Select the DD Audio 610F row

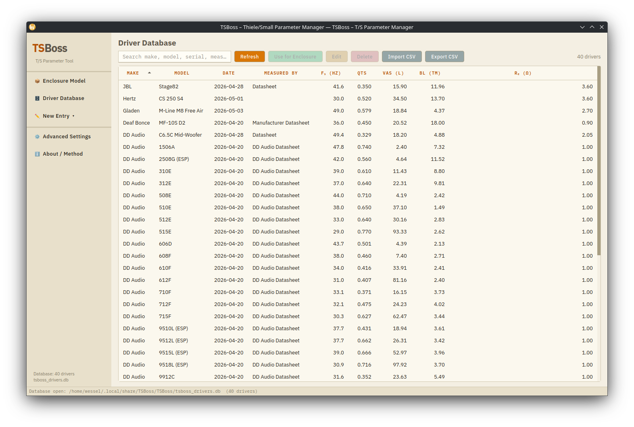tap(358, 268)
